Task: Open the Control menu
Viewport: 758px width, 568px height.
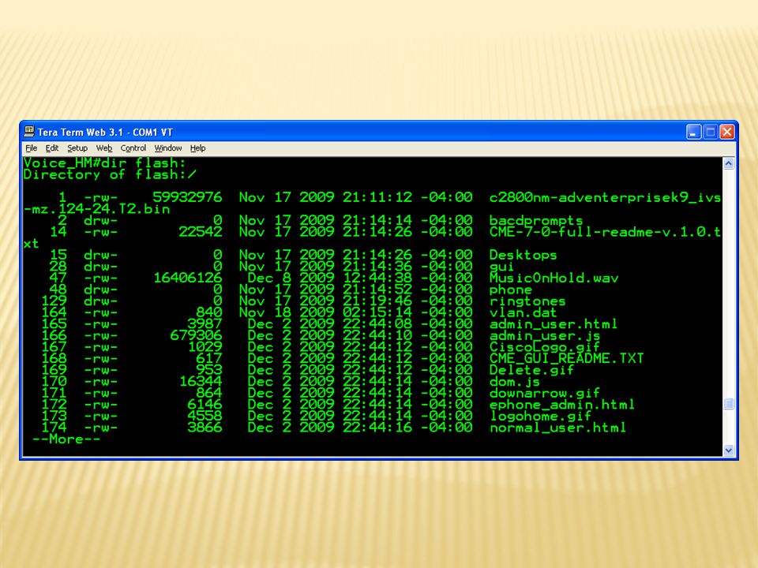Action: coord(133,148)
